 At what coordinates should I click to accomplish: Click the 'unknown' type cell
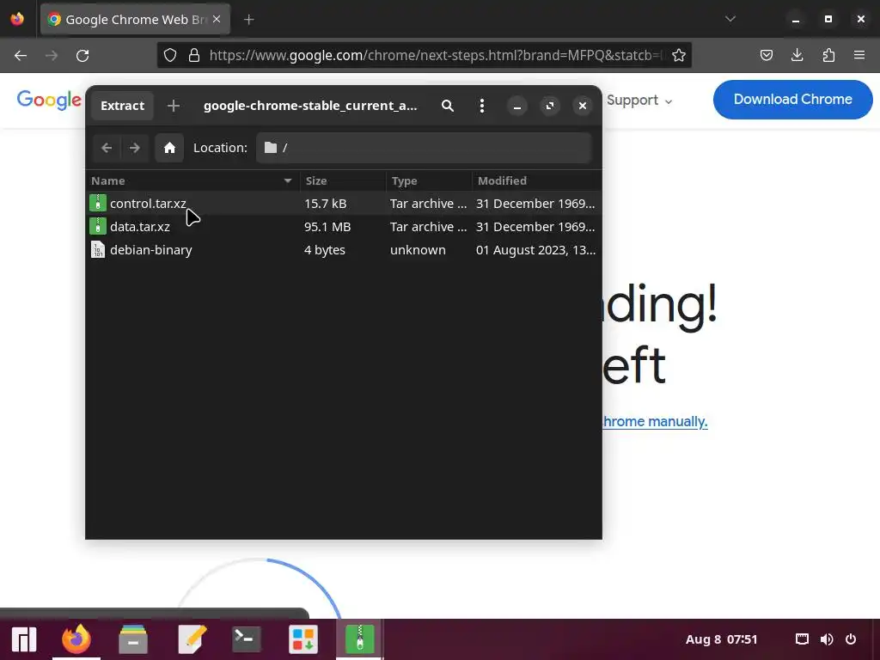(418, 250)
